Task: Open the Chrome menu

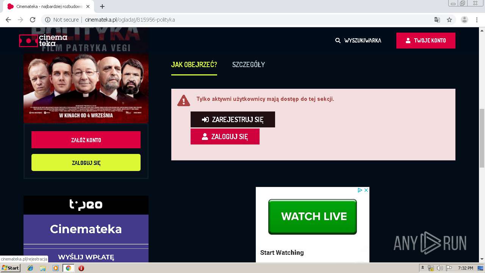Action: (x=477, y=20)
